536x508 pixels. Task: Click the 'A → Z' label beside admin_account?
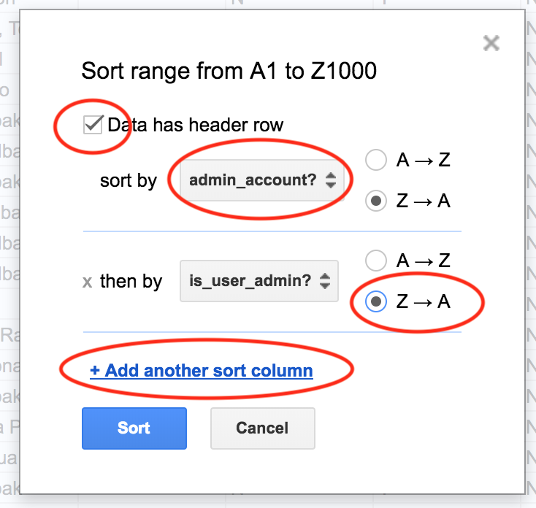click(424, 160)
